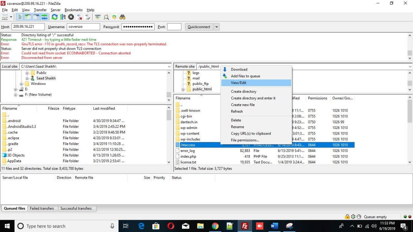Open directory listing filters dialog
The width and height of the screenshot is (413, 232).
coord(98,17)
